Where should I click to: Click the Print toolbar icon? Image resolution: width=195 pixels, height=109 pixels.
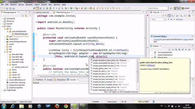[x=13, y=8]
